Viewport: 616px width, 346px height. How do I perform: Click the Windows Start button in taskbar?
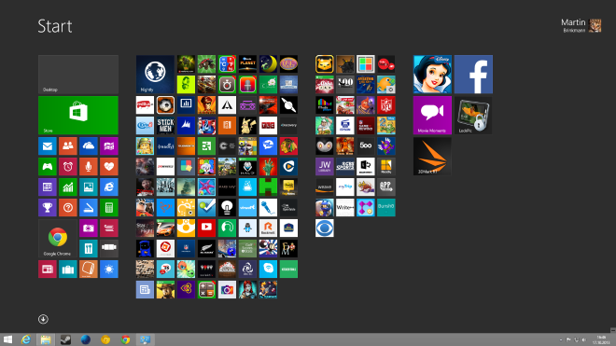[x=7, y=339]
